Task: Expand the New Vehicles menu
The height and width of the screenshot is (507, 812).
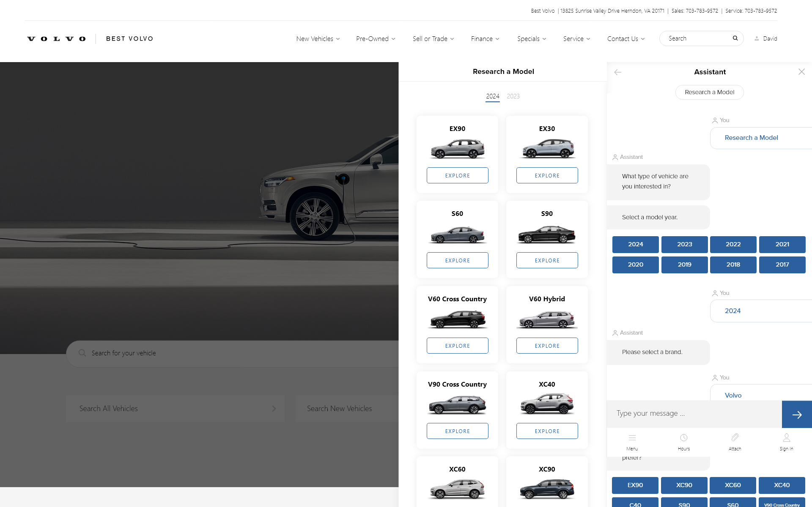Action: coord(318,39)
